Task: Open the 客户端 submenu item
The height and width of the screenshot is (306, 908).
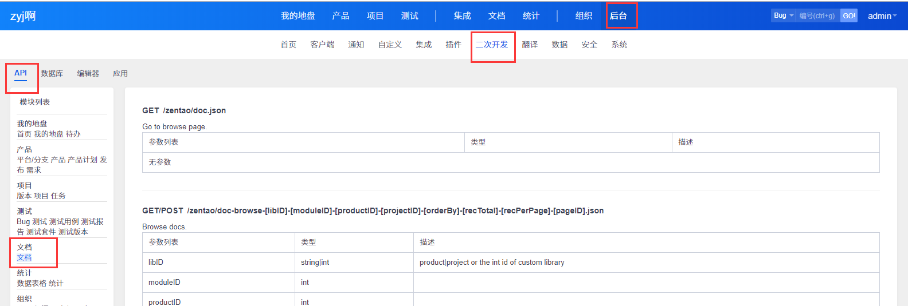Action: tap(322, 45)
